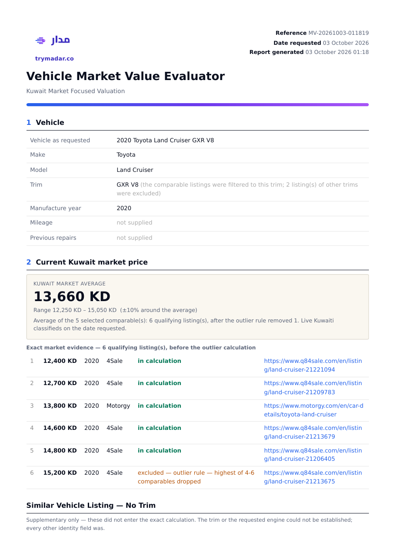Click the Date requested value 03 October 2026
395x560 pixels.
(x=346, y=43)
